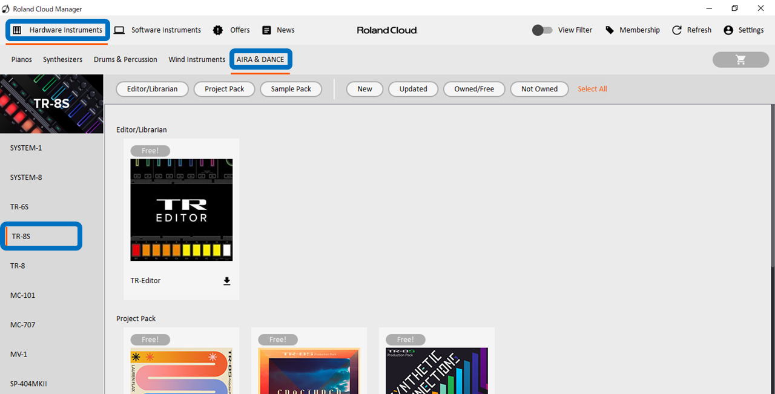Select SYSTEM-1 in the sidebar
Viewport: 775px width, 394px height.
point(51,148)
